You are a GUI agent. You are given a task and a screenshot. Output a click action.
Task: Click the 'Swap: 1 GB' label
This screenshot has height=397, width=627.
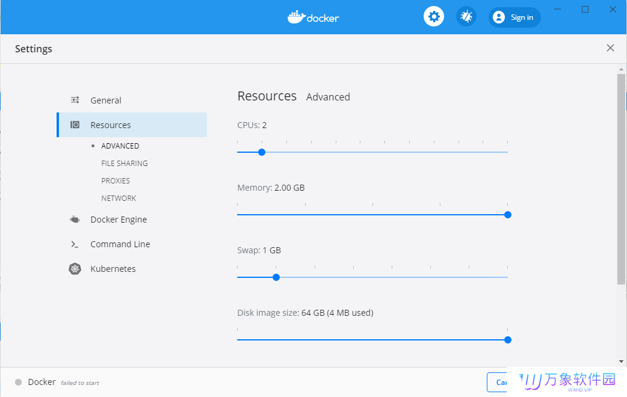pyautogui.click(x=259, y=250)
